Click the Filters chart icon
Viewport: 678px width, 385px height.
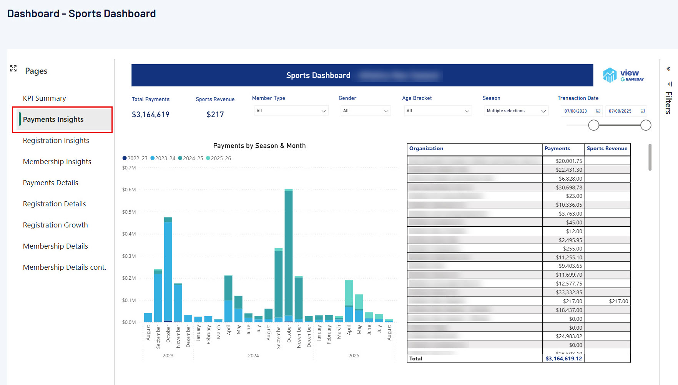tap(670, 84)
